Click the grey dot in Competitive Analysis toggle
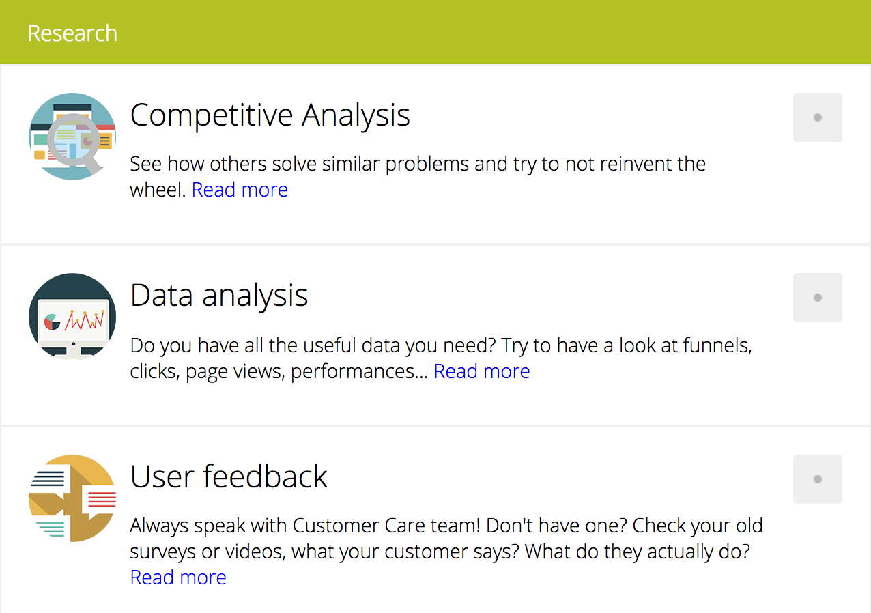871x613 pixels. click(x=818, y=117)
